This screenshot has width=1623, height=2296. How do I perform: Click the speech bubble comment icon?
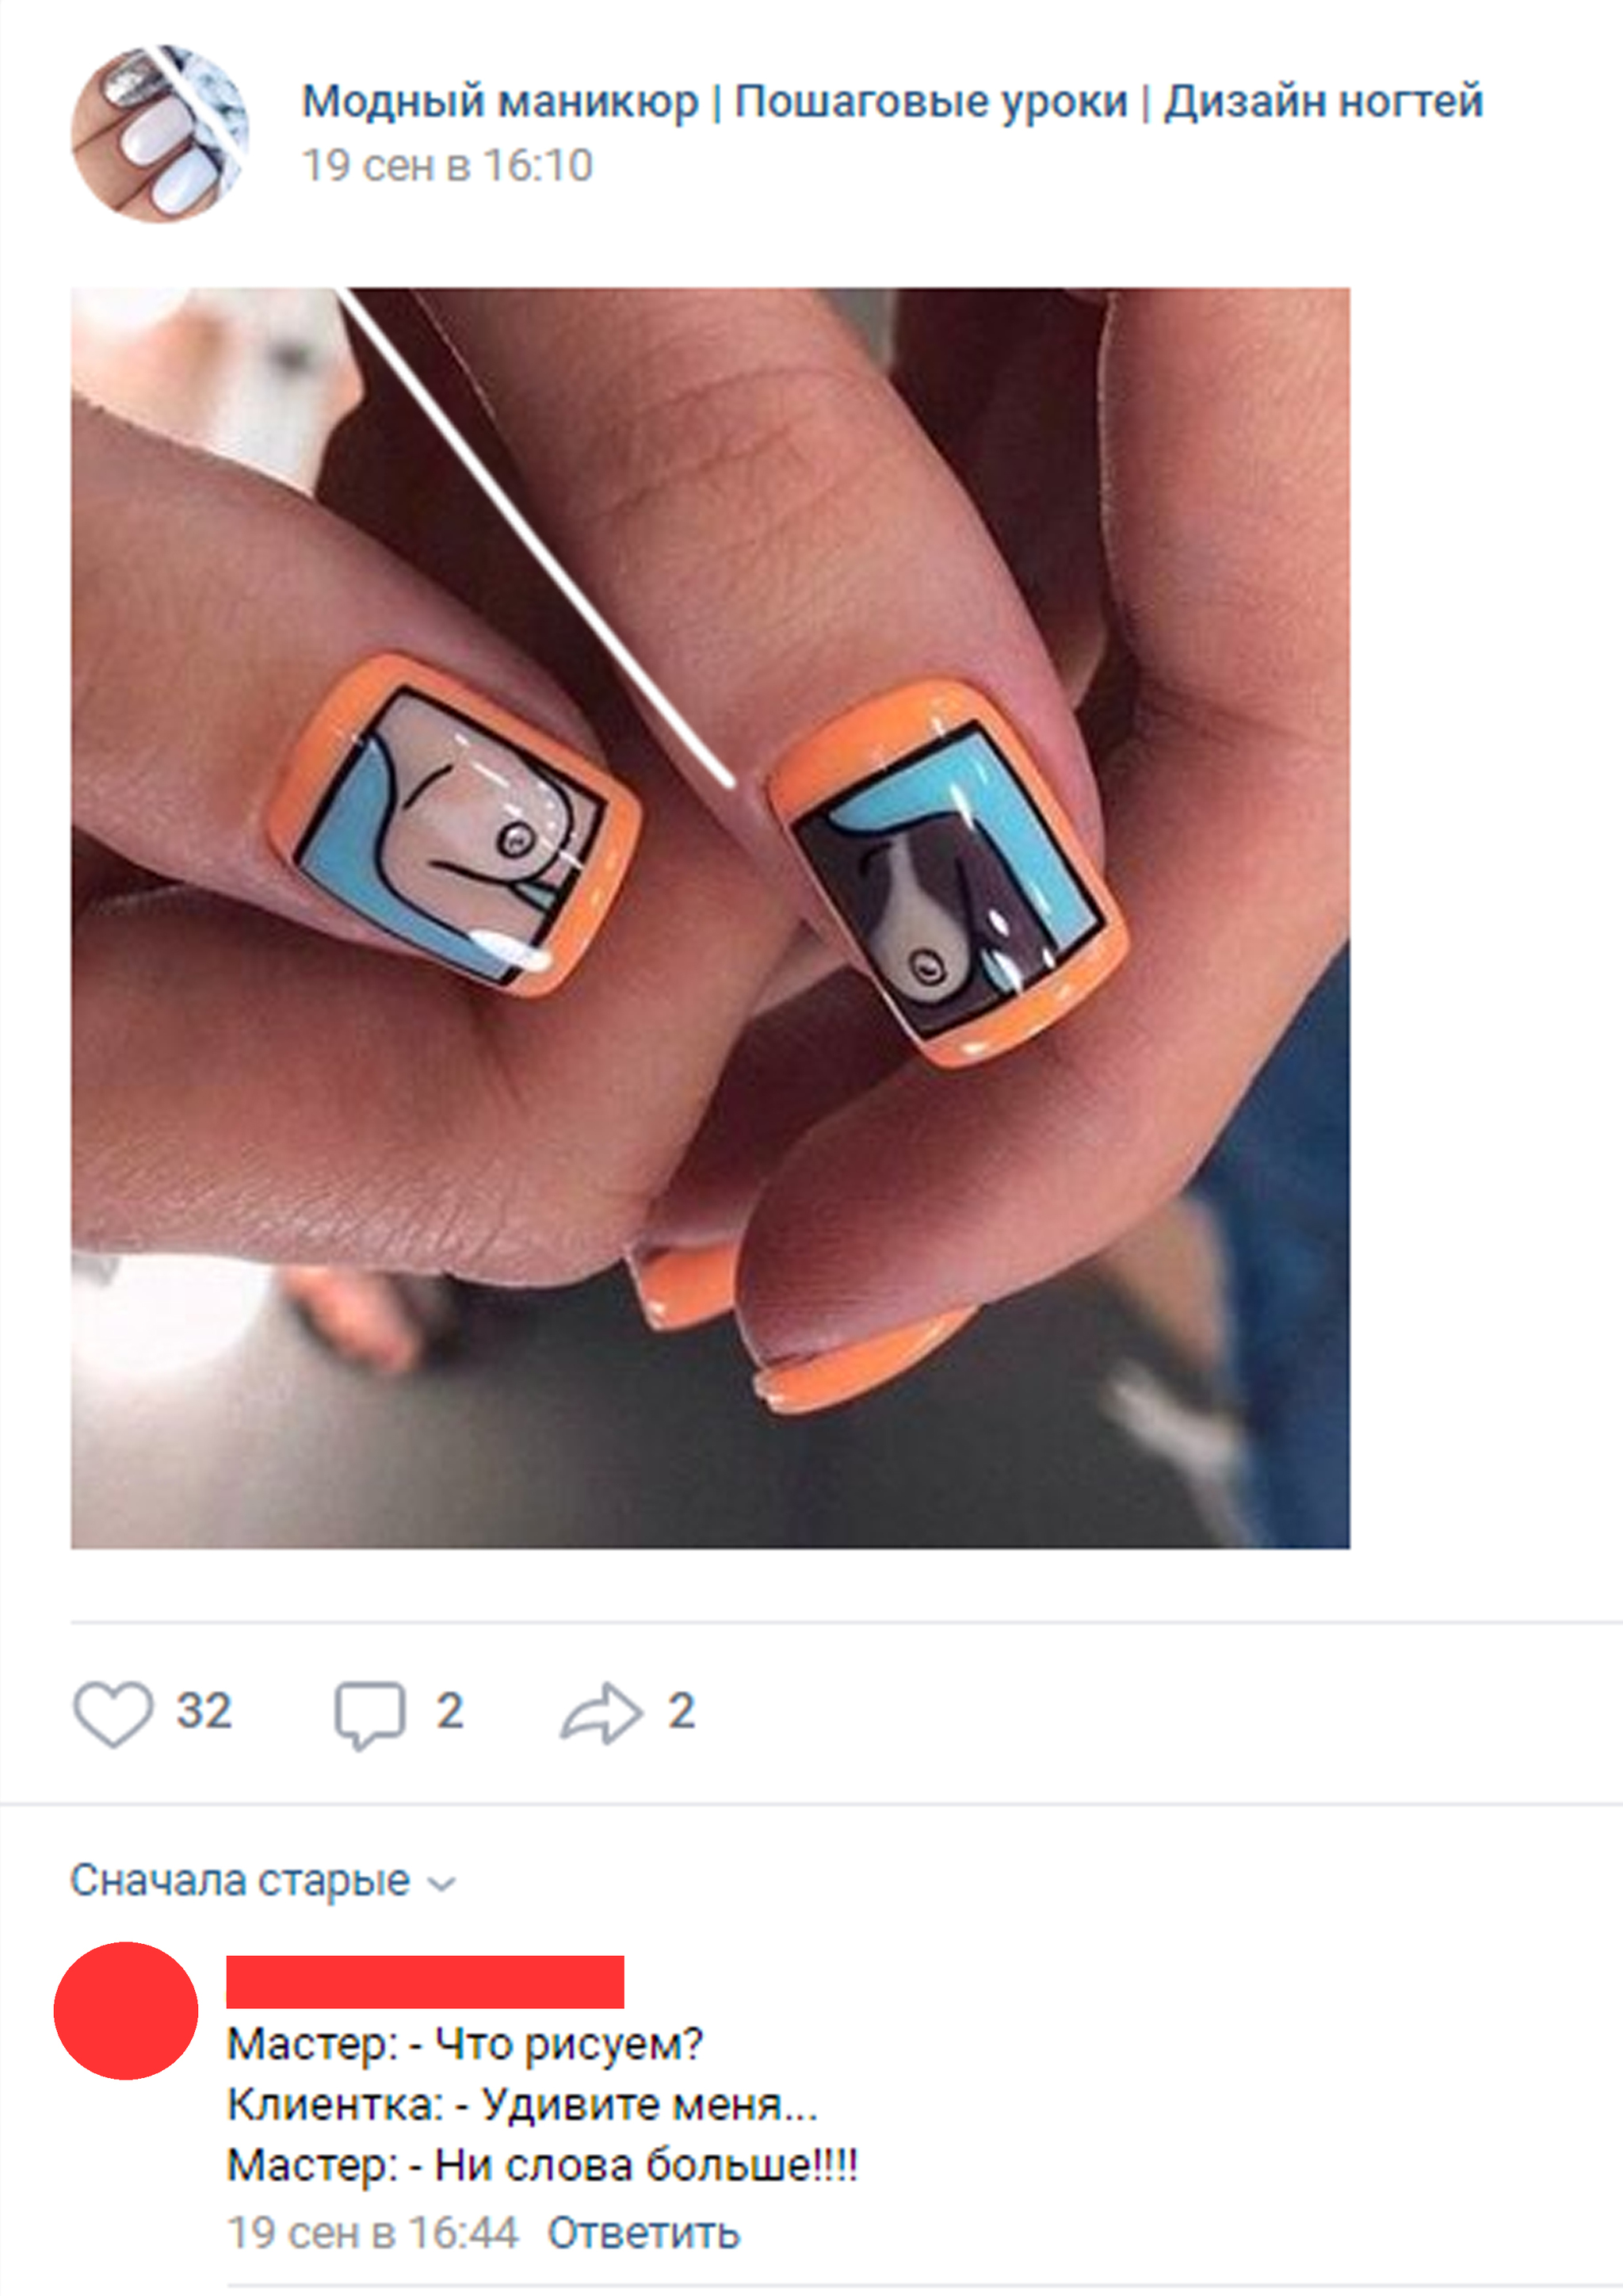[369, 1713]
